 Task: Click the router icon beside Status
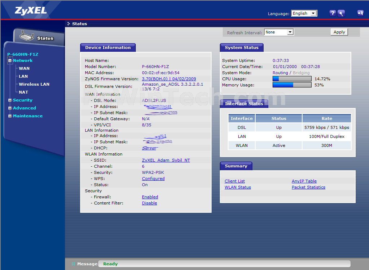[x=26, y=36]
